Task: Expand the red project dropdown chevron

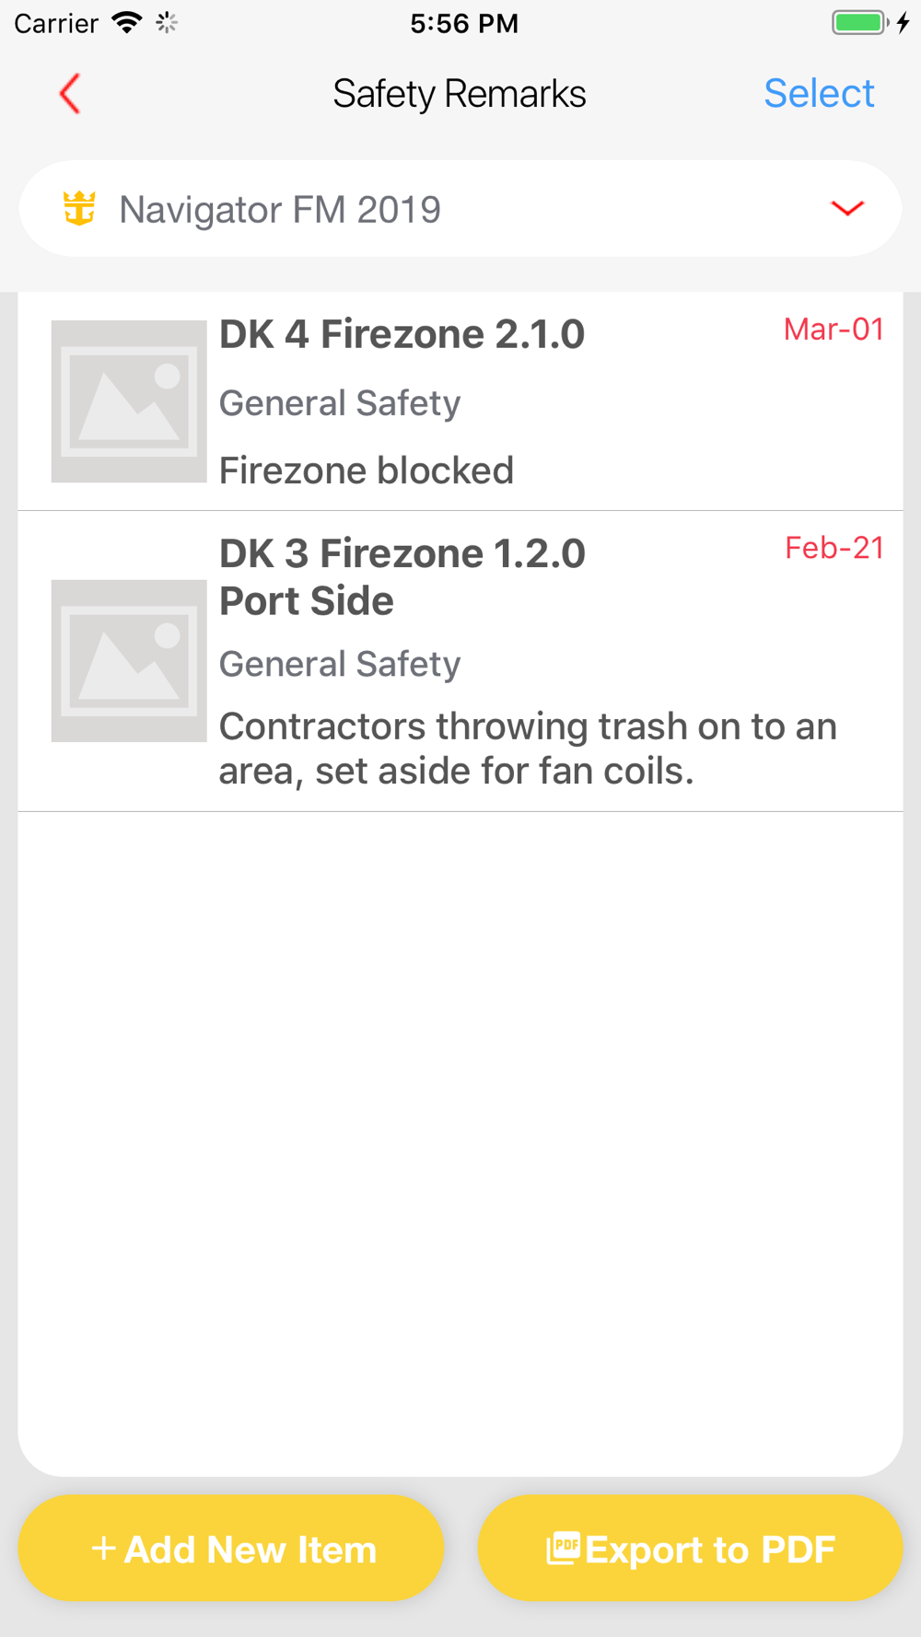Action: click(847, 209)
